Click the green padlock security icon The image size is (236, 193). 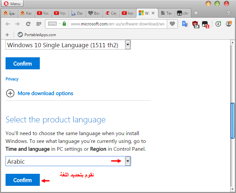[64, 24]
